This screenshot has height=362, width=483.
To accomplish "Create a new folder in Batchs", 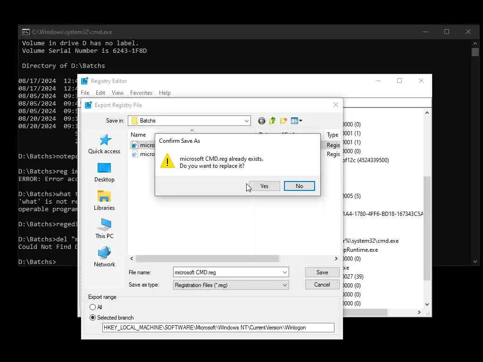I will tap(283, 121).
